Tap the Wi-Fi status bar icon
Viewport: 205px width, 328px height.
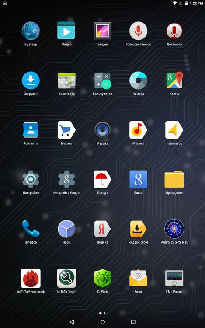[x=174, y=3]
